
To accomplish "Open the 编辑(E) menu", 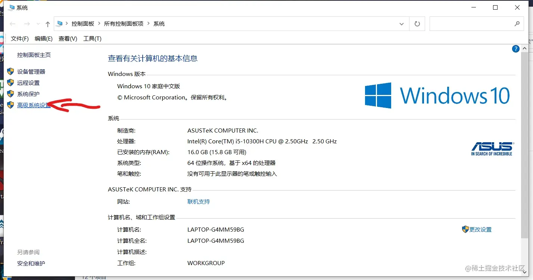I will point(44,39).
